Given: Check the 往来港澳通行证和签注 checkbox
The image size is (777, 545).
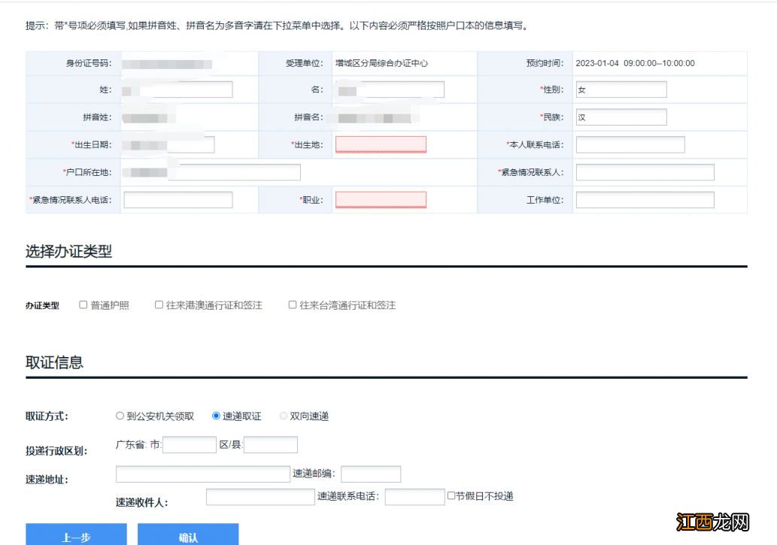Looking at the screenshot, I should (159, 304).
